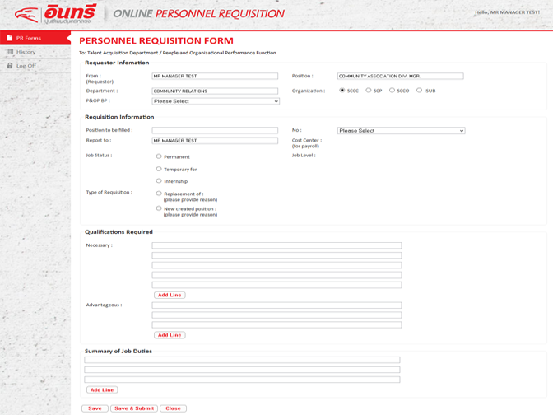Image resolution: width=553 pixels, height=415 pixels.
Task: Click the Save button
Action: pyautogui.click(x=95, y=408)
